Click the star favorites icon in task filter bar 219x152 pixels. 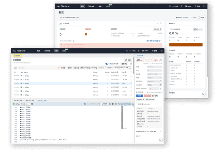pos(59,68)
